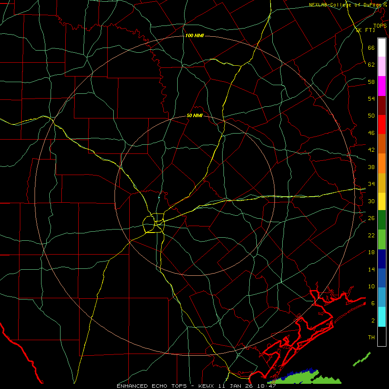
Task: Click the 6 legend value
Action: (x=373, y=303)
